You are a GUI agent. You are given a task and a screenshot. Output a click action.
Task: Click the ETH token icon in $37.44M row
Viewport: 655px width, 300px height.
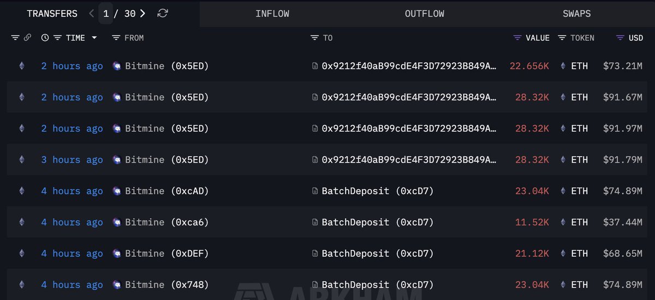[x=563, y=222]
